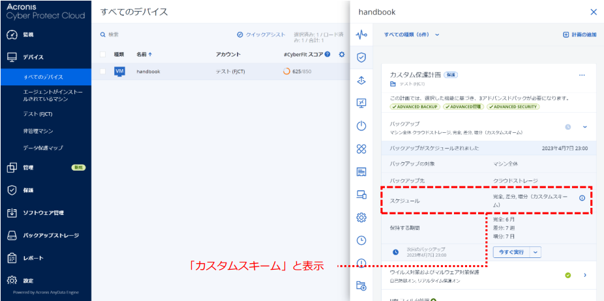Click the power icon in the panel strip
Viewport: 604px width, 301px height.
pos(361,126)
